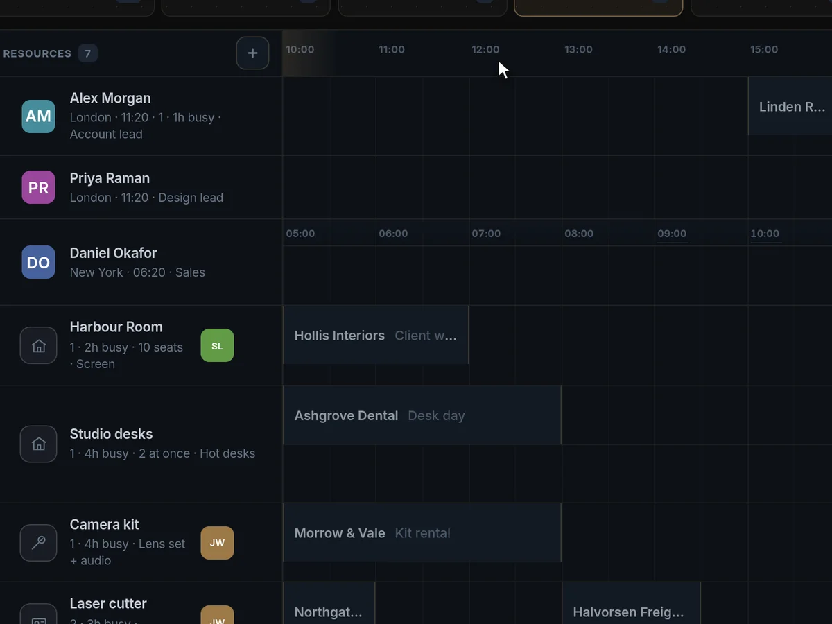Click the Resources count badge showing 7
The width and height of the screenshot is (832, 624).
pos(87,53)
